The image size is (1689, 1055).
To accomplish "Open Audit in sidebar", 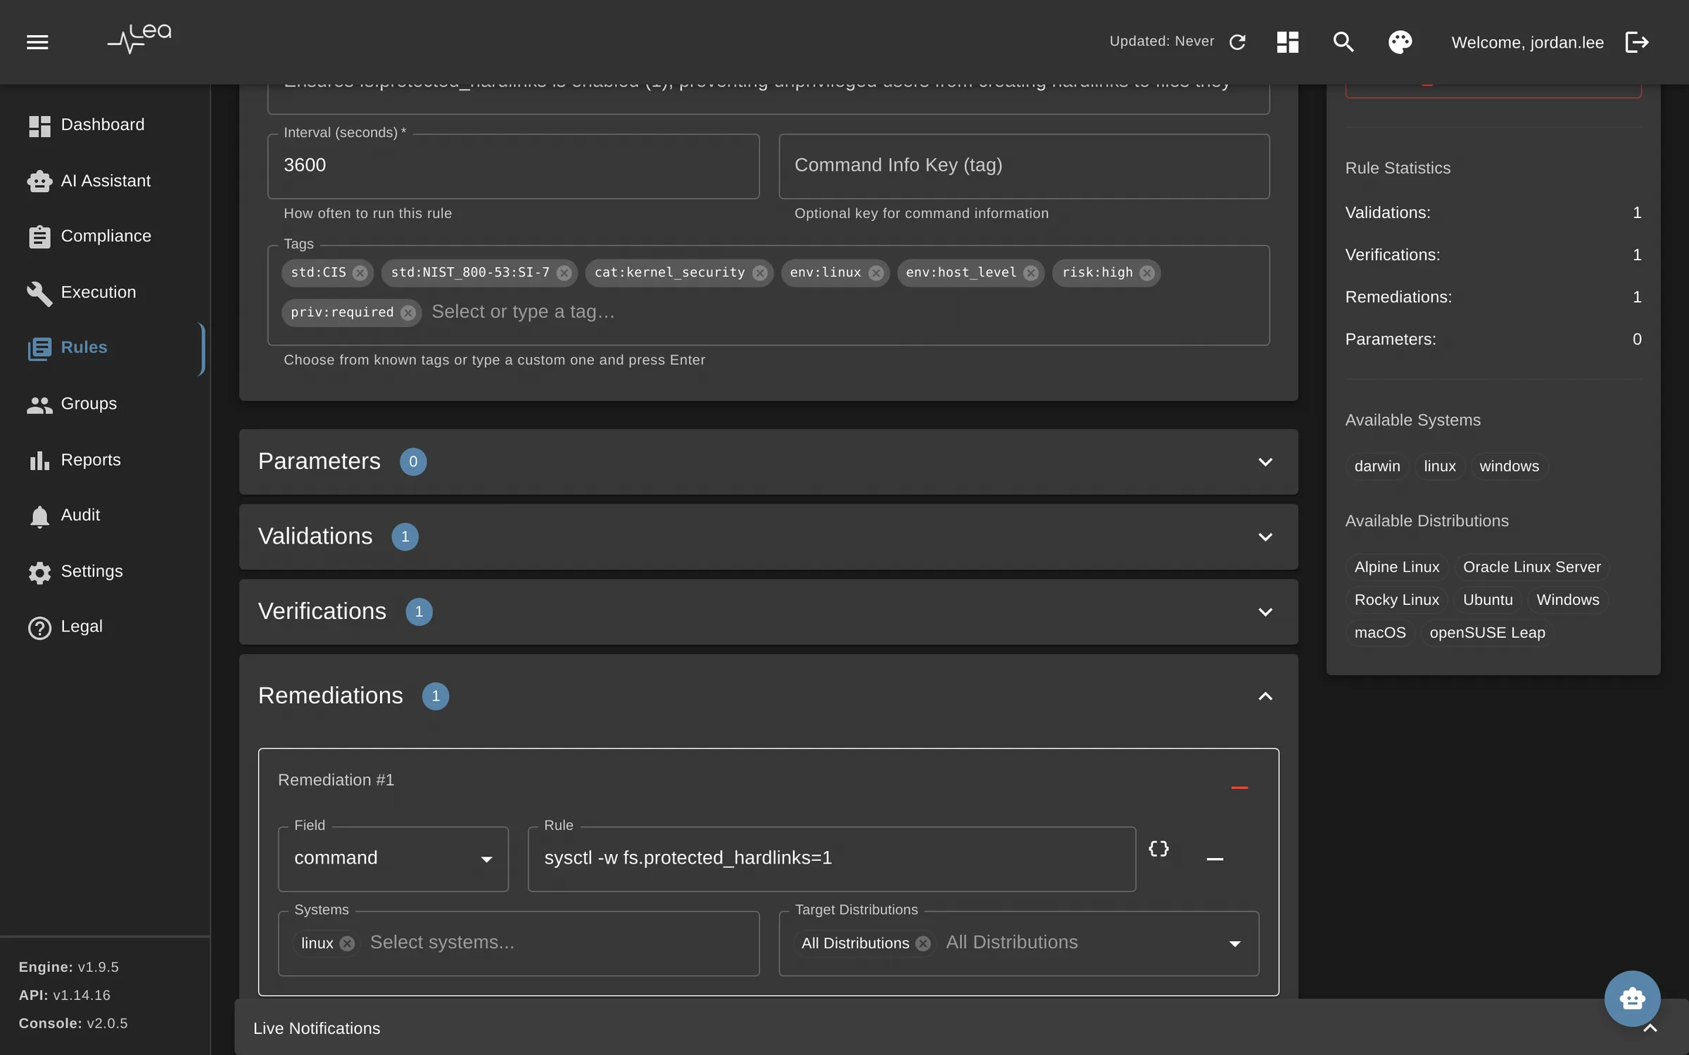I will (x=104, y=516).
